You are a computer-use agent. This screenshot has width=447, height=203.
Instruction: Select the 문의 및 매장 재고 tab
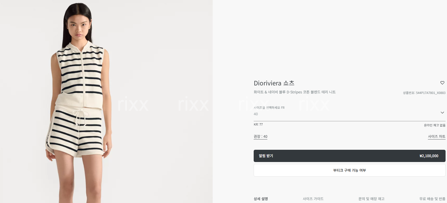[371, 199]
